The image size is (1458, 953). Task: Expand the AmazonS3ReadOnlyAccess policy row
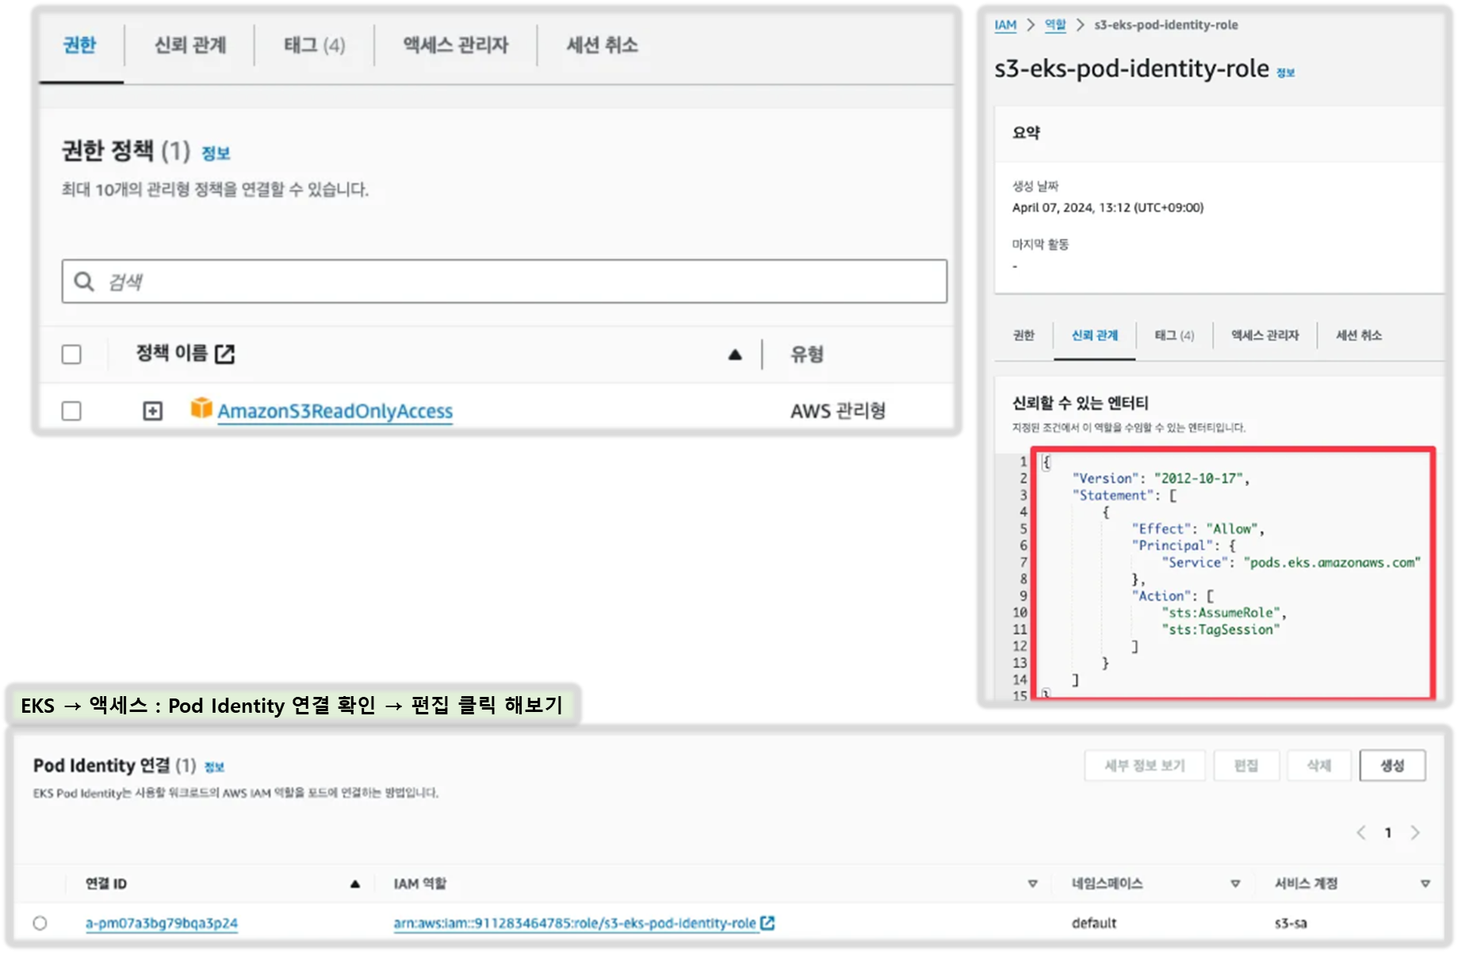(152, 411)
